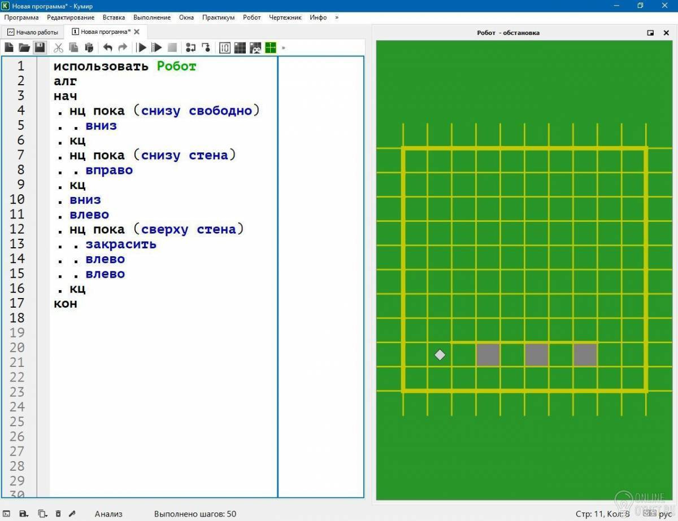Viewport: 678px width, 521px height.
Task: Cut selection with the scissors icon
Action: coord(58,48)
